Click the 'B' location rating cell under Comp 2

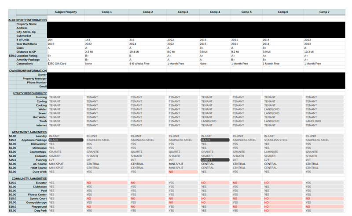148,56
